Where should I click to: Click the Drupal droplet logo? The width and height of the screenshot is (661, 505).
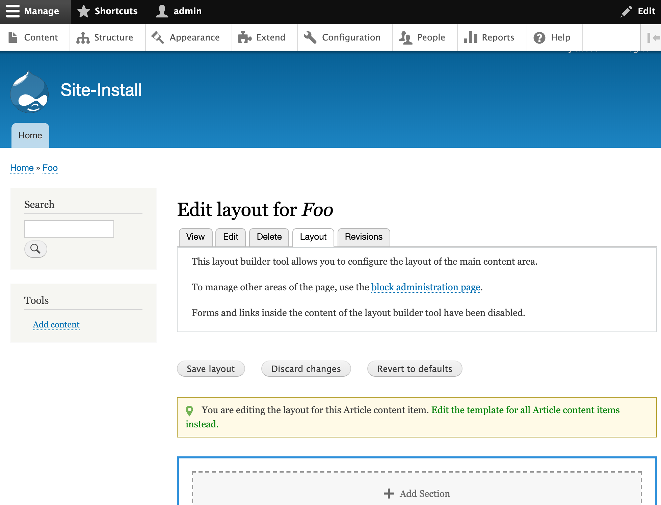30,91
